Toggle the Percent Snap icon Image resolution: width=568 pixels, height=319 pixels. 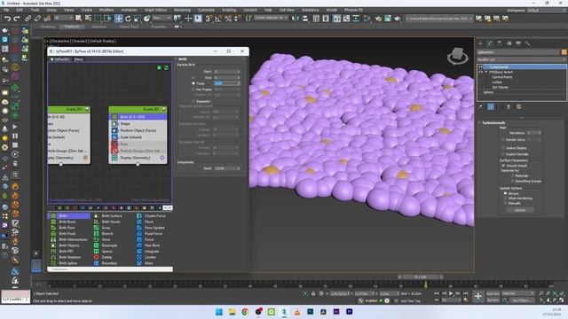click(x=228, y=18)
